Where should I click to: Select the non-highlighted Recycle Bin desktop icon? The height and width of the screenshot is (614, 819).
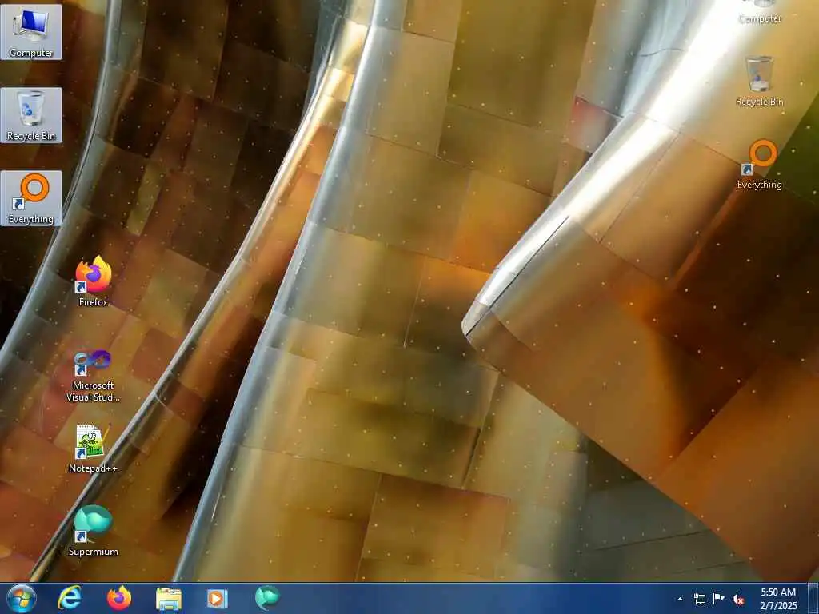point(760,82)
